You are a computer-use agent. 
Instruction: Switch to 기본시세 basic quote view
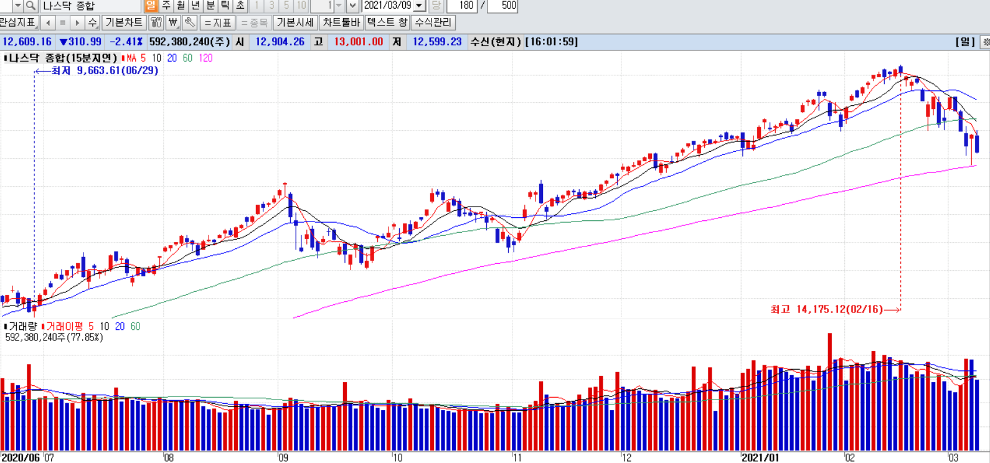(295, 22)
